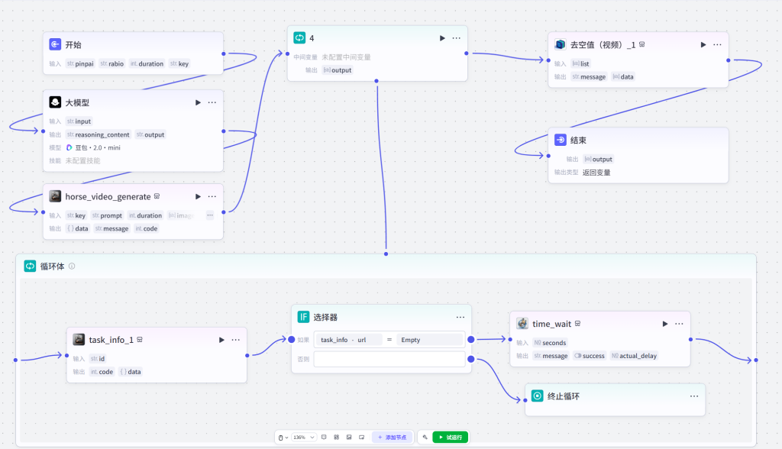
Task: Open the debug tool icon beside 试运行
Action: pyautogui.click(x=425, y=437)
